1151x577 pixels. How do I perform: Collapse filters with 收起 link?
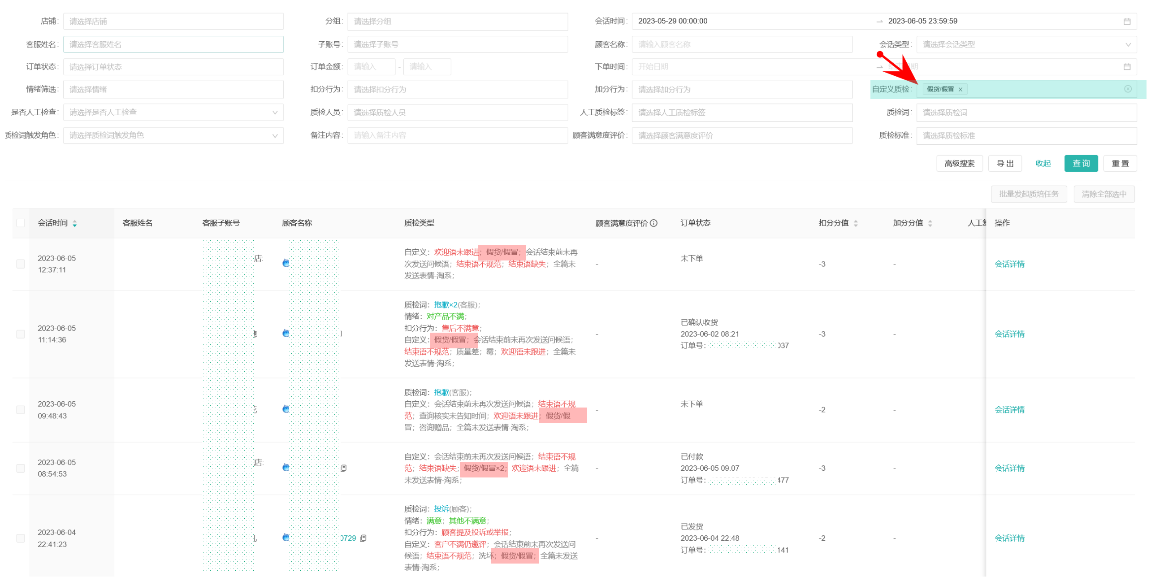(1043, 164)
